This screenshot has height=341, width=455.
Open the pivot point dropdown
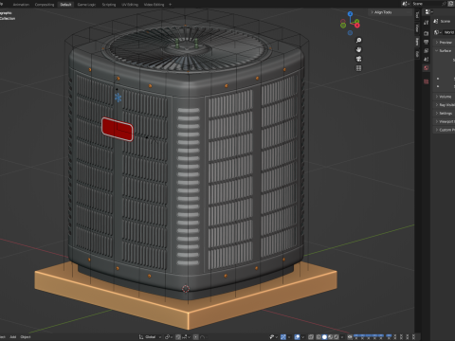(169, 337)
